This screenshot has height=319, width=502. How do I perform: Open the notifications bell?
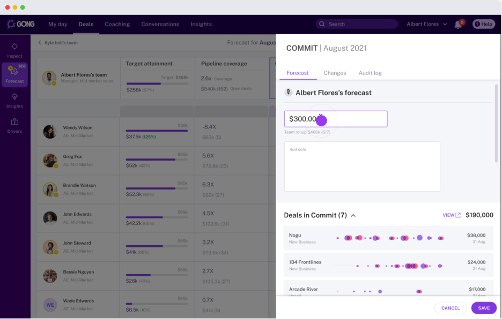click(458, 25)
